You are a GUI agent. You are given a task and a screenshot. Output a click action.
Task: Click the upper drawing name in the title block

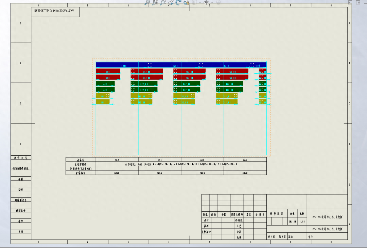tap(328, 217)
